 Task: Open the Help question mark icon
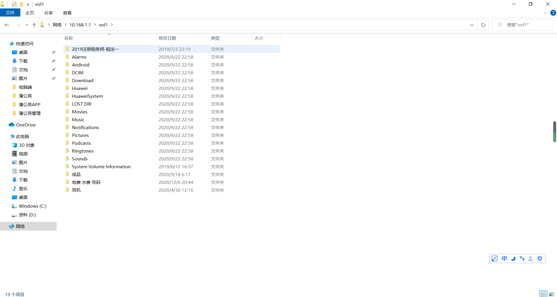click(553, 13)
